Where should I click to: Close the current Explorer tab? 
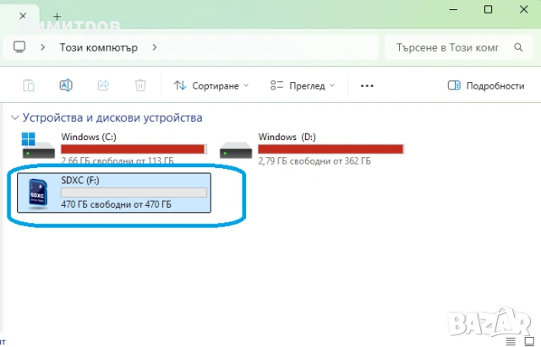tap(23, 16)
